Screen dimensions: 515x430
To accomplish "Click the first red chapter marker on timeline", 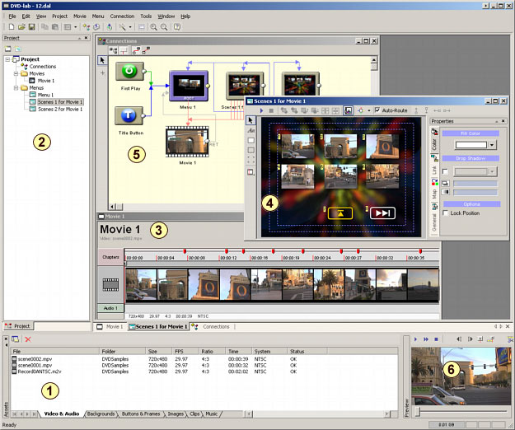I will coord(185,251).
